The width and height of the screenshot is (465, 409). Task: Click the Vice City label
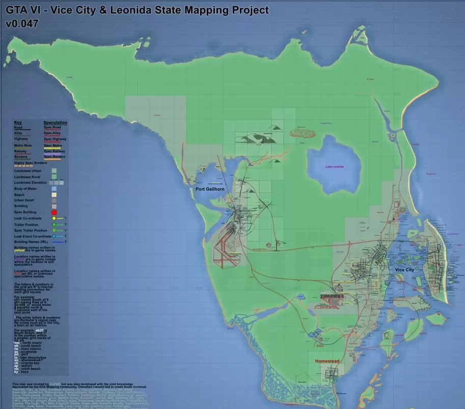pos(405,270)
